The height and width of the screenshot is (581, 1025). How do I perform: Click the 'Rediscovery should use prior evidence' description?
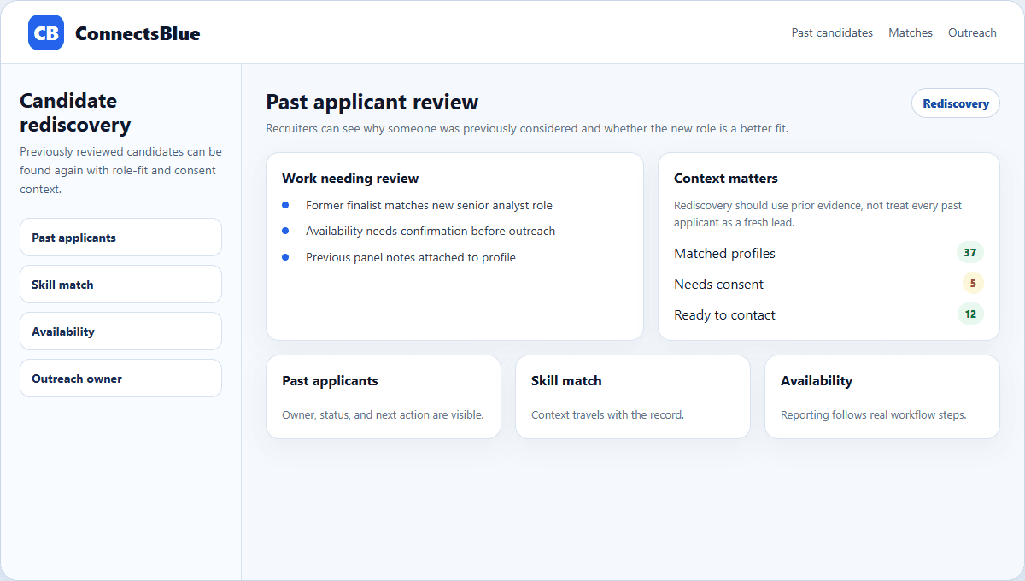(x=818, y=214)
